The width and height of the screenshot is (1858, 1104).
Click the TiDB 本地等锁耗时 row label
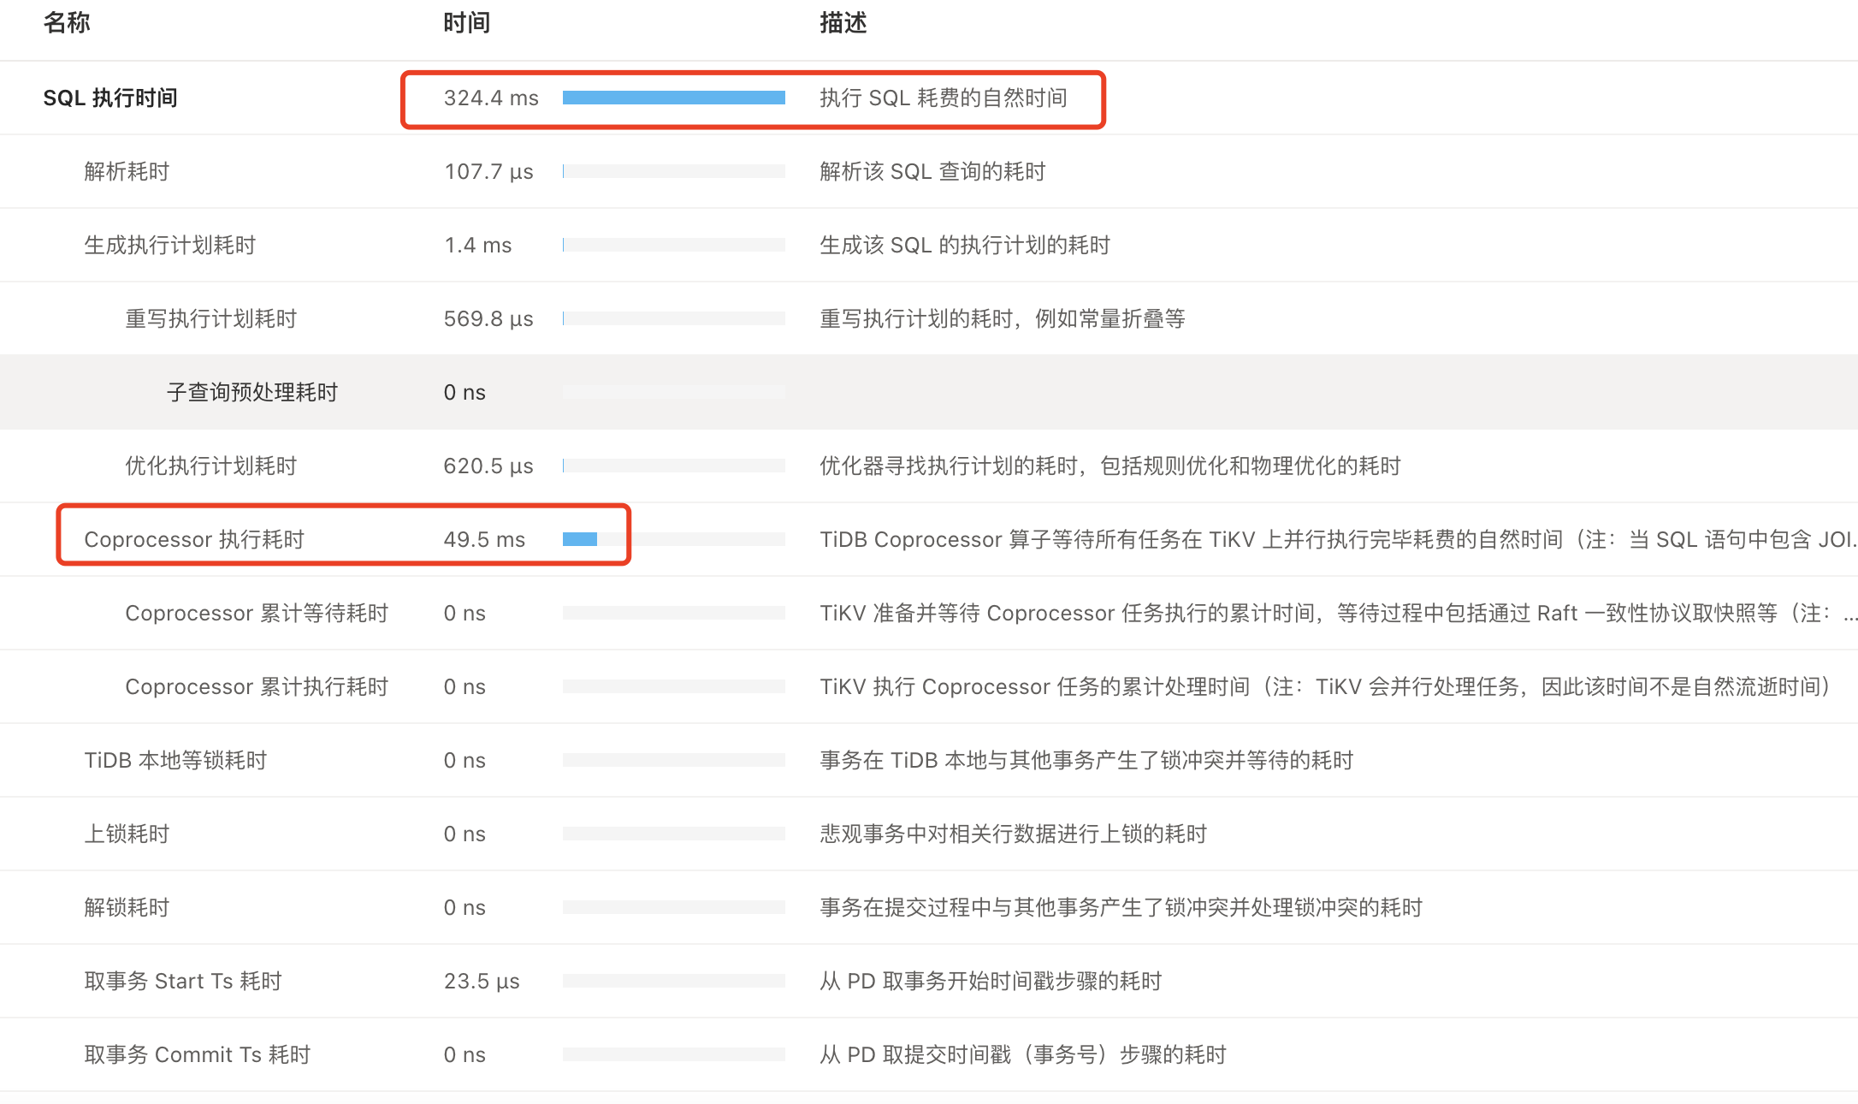(x=175, y=761)
